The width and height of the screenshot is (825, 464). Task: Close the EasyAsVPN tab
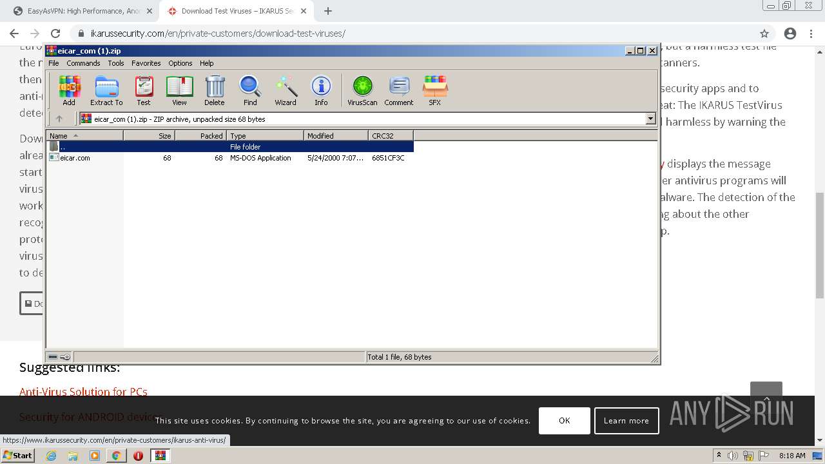149,11
